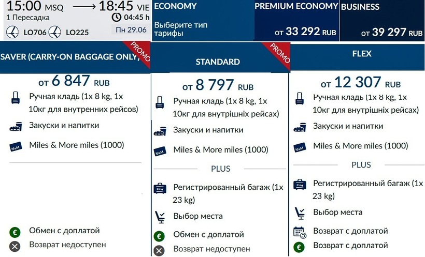Click the Miles & More icon in FLEX fare
425x257 pixels.
point(300,147)
